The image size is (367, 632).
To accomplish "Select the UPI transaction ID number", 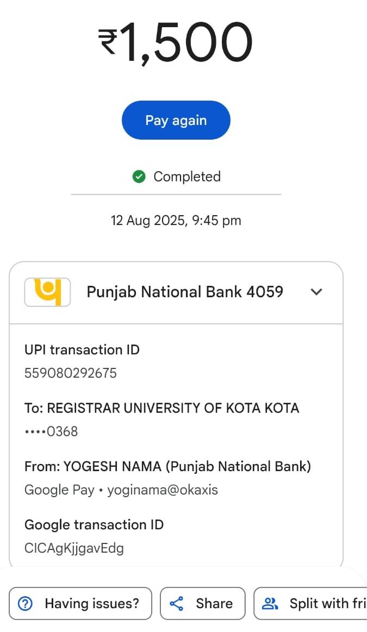I will tap(71, 373).
